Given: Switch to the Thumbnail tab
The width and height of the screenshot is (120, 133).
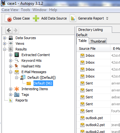Looking at the screenshot, I should pyautogui.click(x=98, y=41).
